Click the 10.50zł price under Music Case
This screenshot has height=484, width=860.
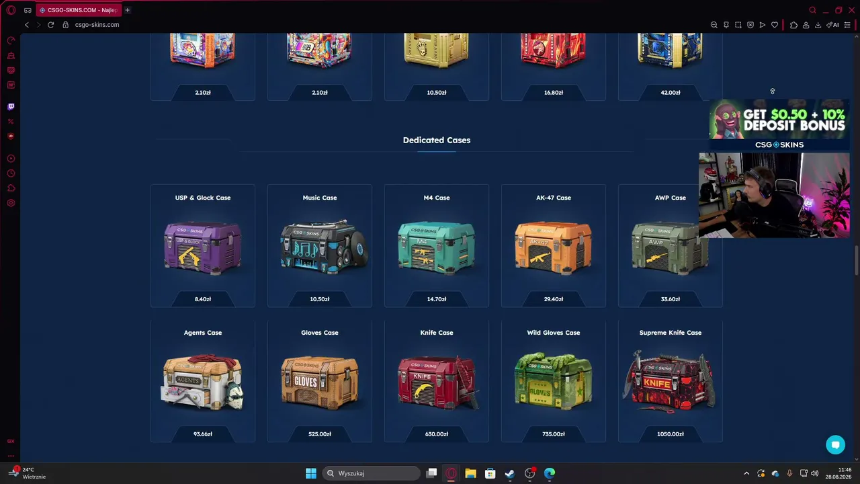pyautogui.click(x=320, y=299)
